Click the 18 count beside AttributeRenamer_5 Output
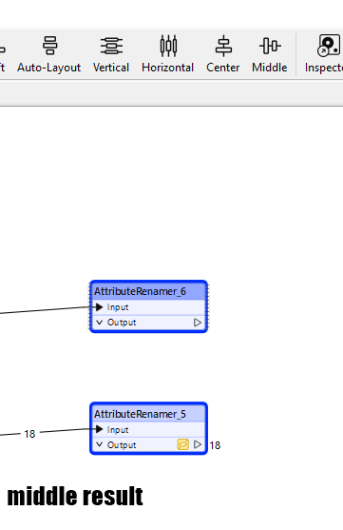The image size is (343, 530). click(215, 445)
